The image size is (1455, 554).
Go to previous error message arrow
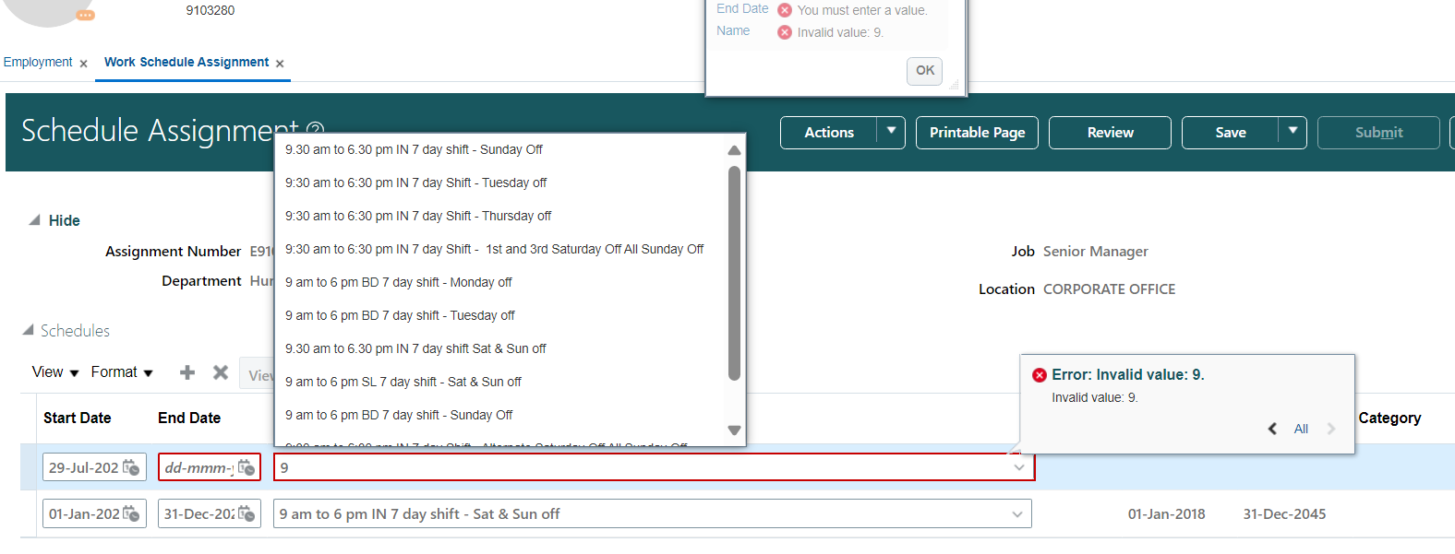pos(1272,429)
